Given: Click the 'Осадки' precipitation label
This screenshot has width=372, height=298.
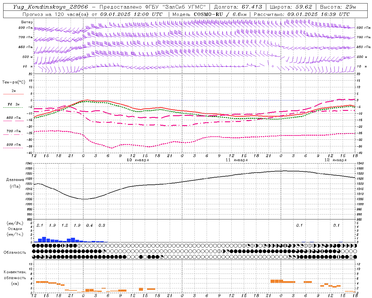Looking at the screenshot, I should tap(15, 229).
